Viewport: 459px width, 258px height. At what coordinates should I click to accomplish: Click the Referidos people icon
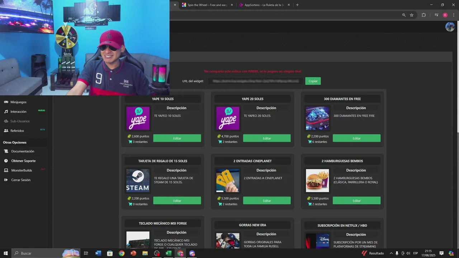click(6, 131)
